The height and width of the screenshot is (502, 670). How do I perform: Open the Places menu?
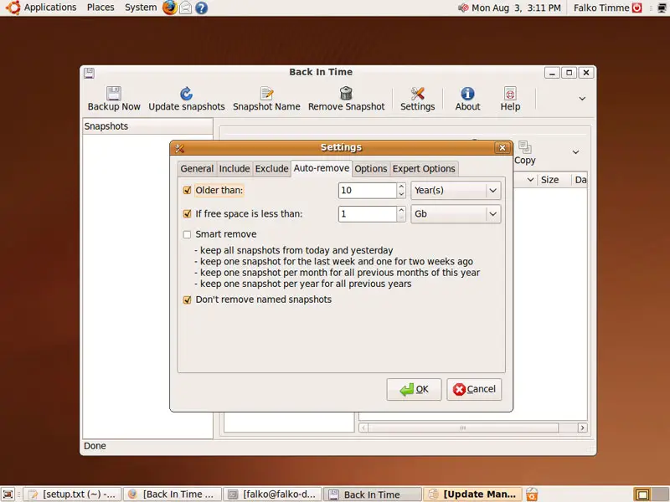[x=100, y=8]
